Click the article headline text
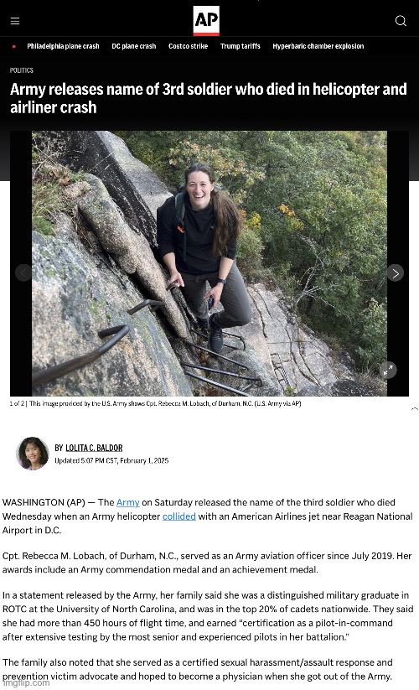 point(209,98)
